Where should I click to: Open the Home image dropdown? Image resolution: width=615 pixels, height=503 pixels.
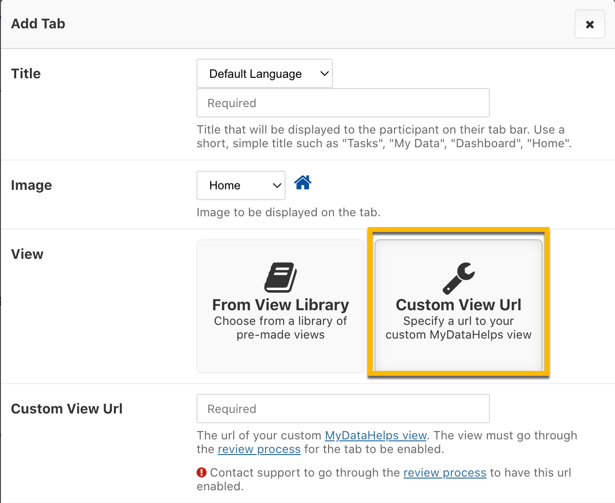click(x=241, y=185)
